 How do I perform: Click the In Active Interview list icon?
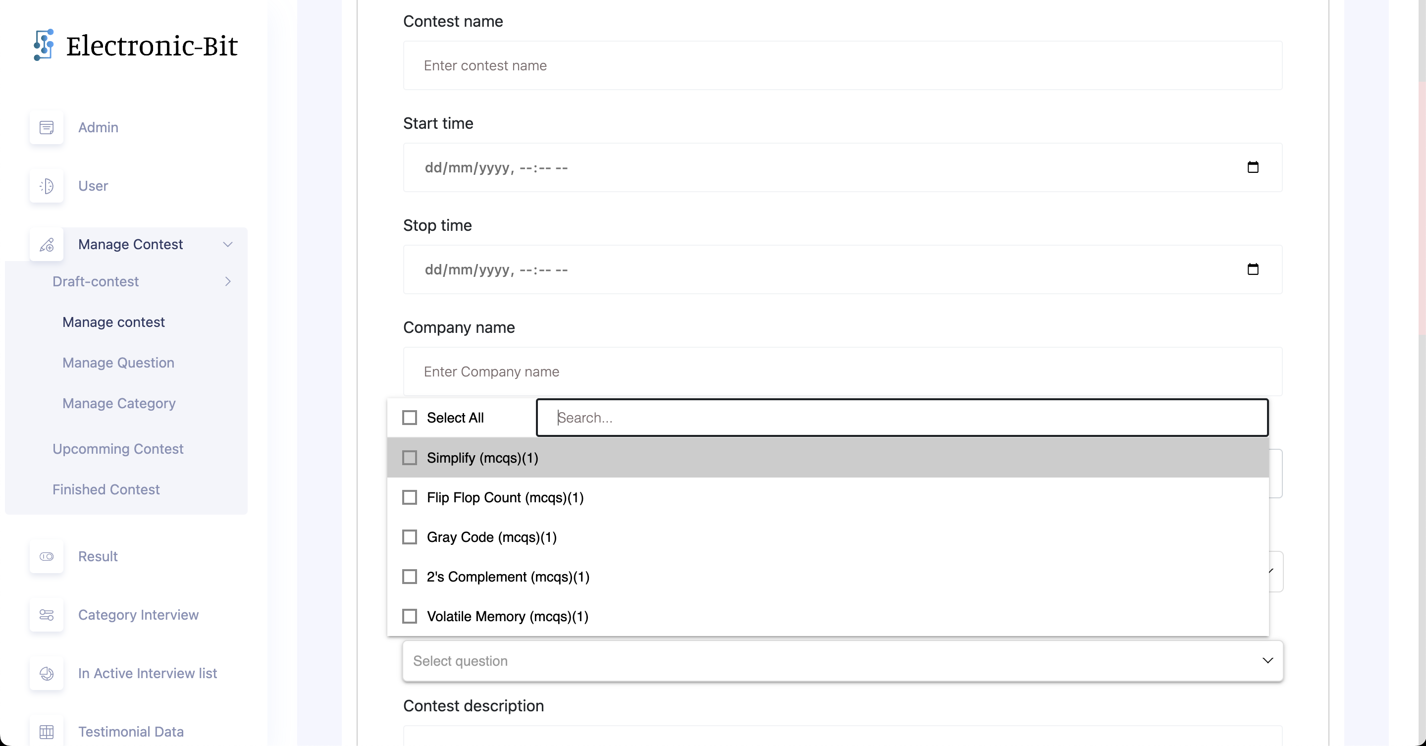[x=47, y=673]
